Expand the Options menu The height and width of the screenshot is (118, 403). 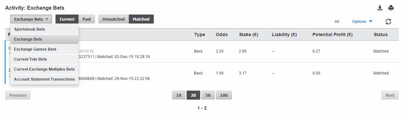coord(362,22)
